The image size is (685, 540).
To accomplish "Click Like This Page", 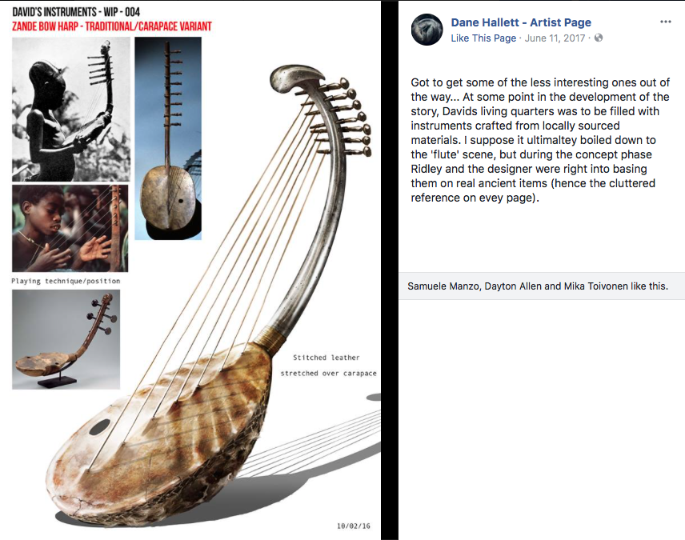I will point(483,38).
